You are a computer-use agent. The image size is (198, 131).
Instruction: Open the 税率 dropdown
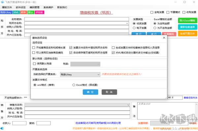(x=85, y=64)
